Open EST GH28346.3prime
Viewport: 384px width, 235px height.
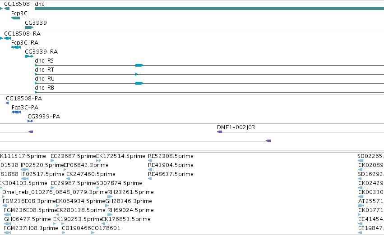129,202
